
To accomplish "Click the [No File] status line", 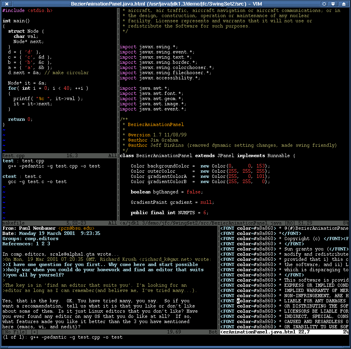I will 108,332.
